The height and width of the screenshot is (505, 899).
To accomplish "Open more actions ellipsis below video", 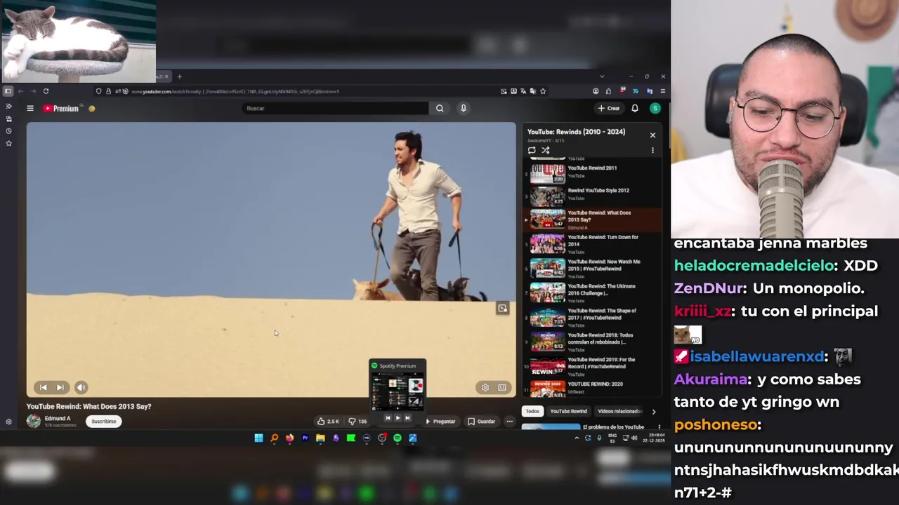I will point(510,422).
